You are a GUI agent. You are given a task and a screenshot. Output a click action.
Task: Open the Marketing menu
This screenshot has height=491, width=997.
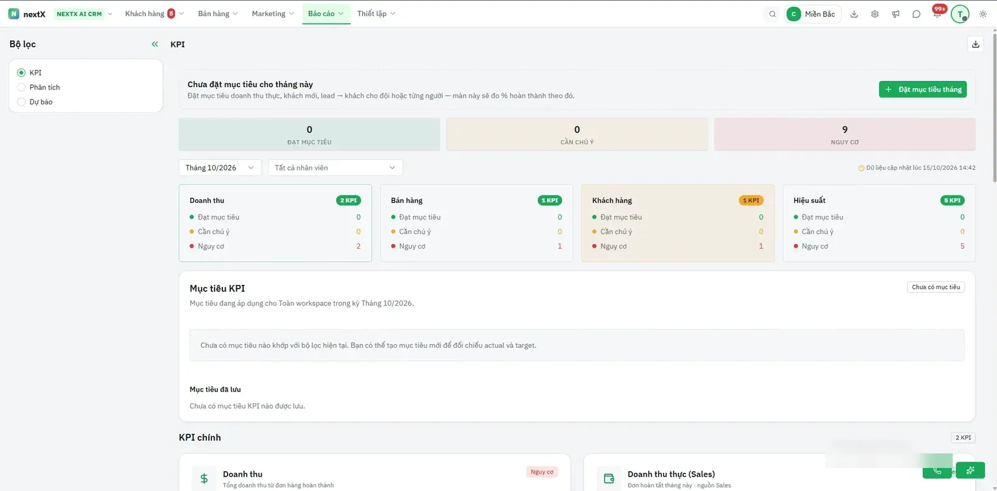click(272, 14)
